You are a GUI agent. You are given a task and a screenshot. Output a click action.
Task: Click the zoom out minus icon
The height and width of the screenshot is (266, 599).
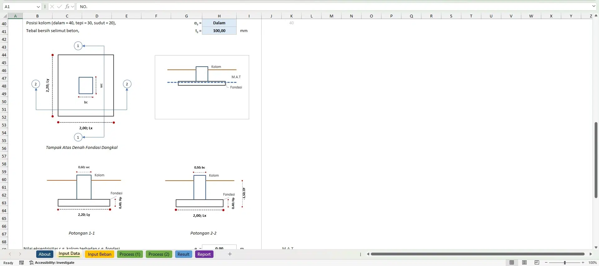click(546, 263)
